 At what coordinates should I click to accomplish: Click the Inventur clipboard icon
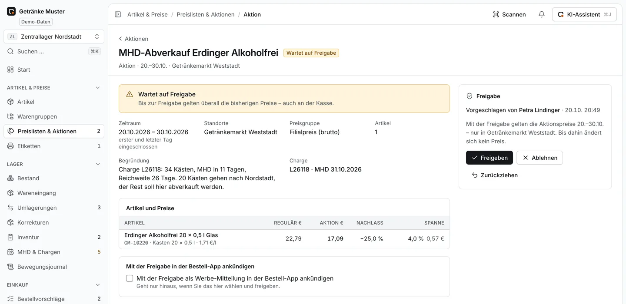pyautogui.click(x=10, y=237)
